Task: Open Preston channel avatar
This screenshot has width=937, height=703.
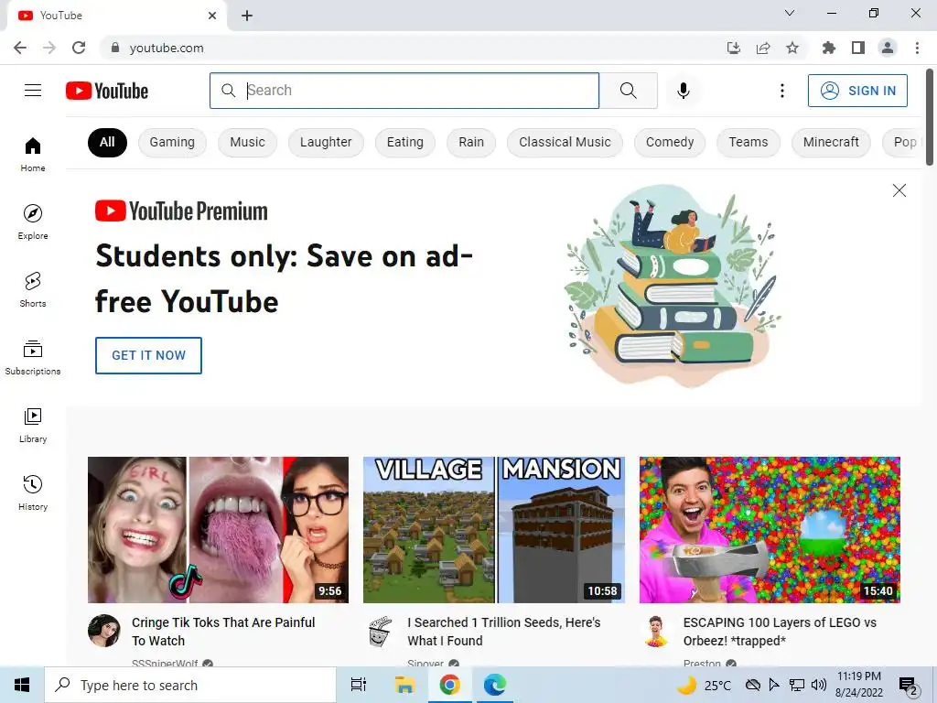Action: 655,631
